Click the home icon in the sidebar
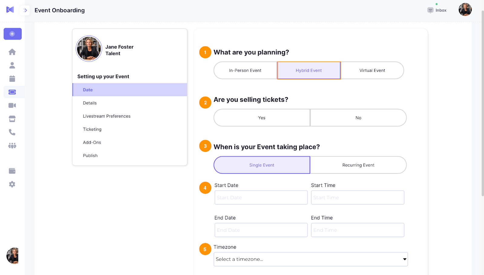This screenshot has height=275, width=484. 12,52
